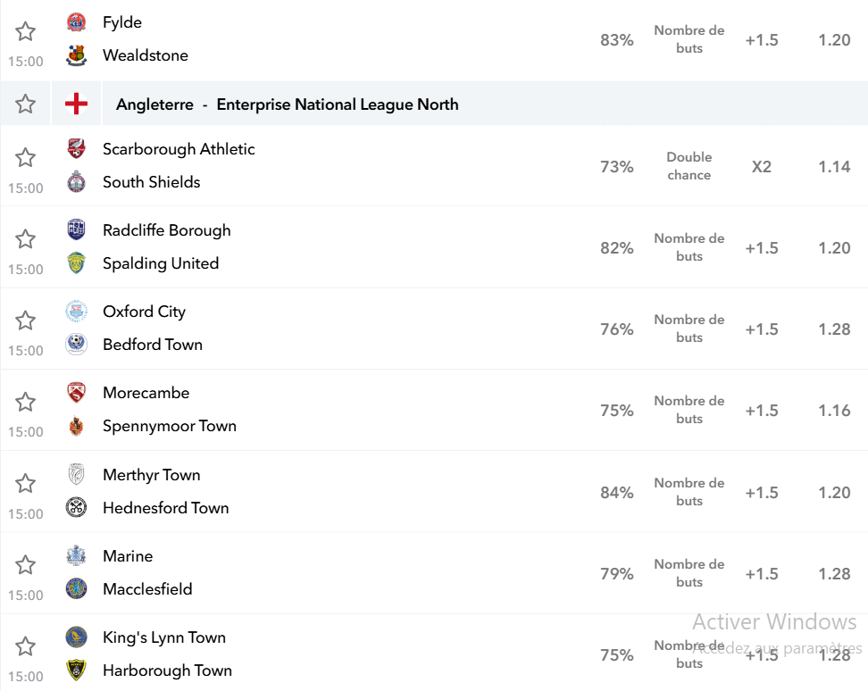This screenshot has width=868, height=691.
Task: Open Angleterre Enterprise National League North league
Action: coord(288,104)
